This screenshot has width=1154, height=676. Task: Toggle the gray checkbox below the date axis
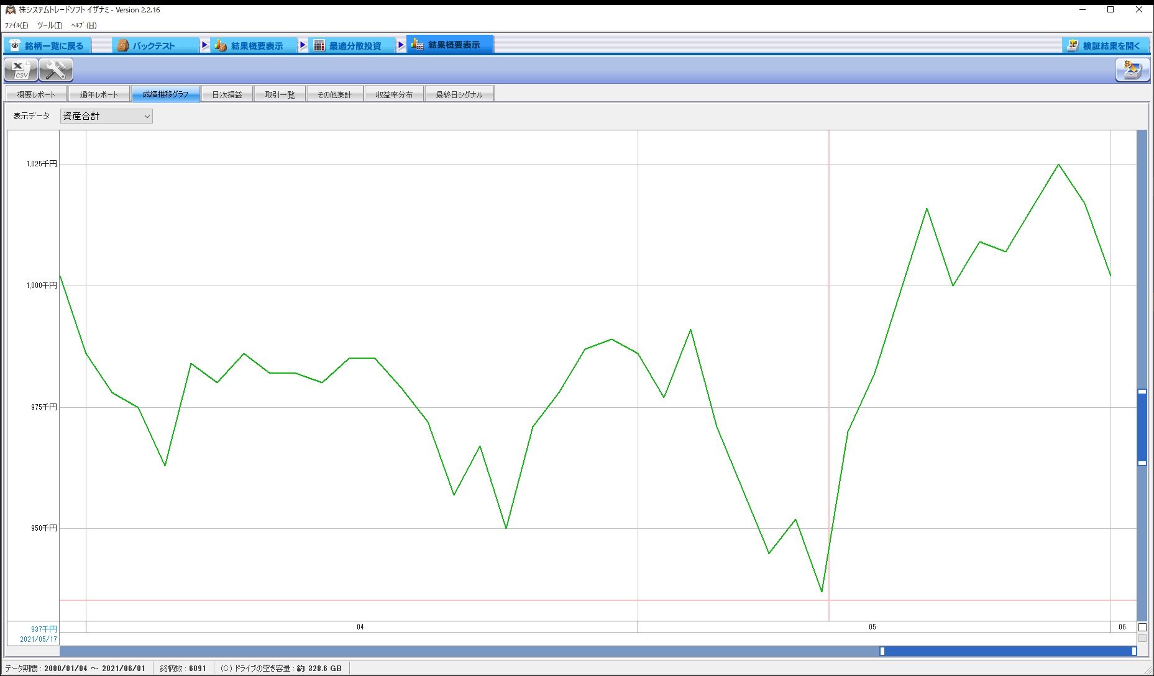(1142, 638)
